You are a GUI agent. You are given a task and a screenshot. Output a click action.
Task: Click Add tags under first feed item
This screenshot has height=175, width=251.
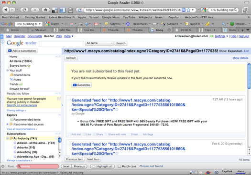(x=146, y=134)
